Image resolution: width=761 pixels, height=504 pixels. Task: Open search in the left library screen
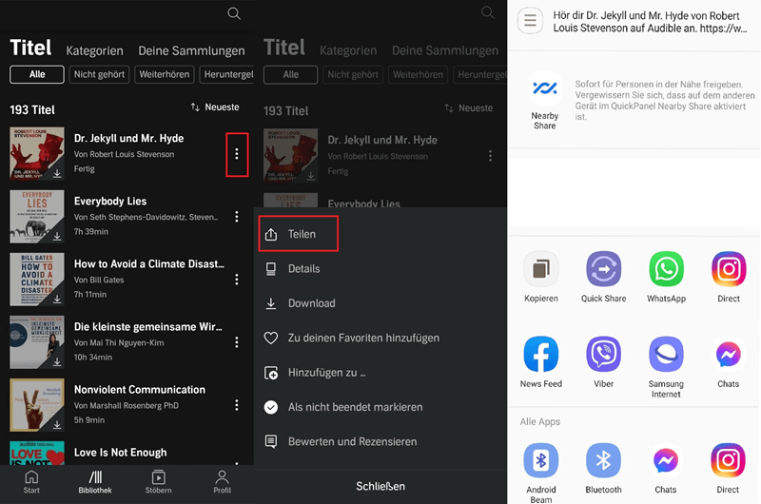tap(234, 13)
